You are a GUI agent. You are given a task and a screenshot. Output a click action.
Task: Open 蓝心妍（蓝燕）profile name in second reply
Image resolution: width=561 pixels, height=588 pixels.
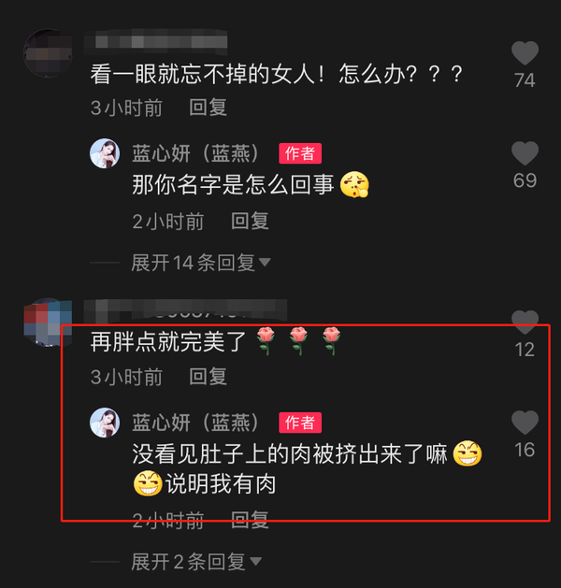click(195, 423)
